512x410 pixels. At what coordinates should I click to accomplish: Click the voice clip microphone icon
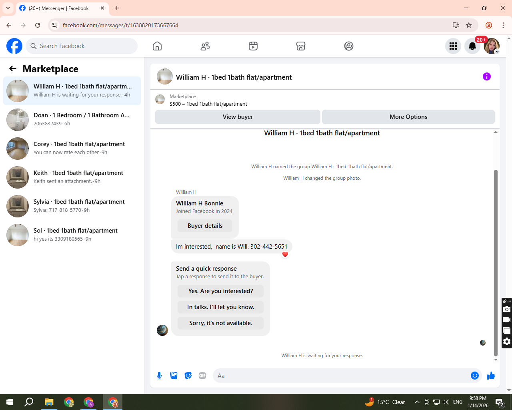pyautogui.click(x=159, y=376)
